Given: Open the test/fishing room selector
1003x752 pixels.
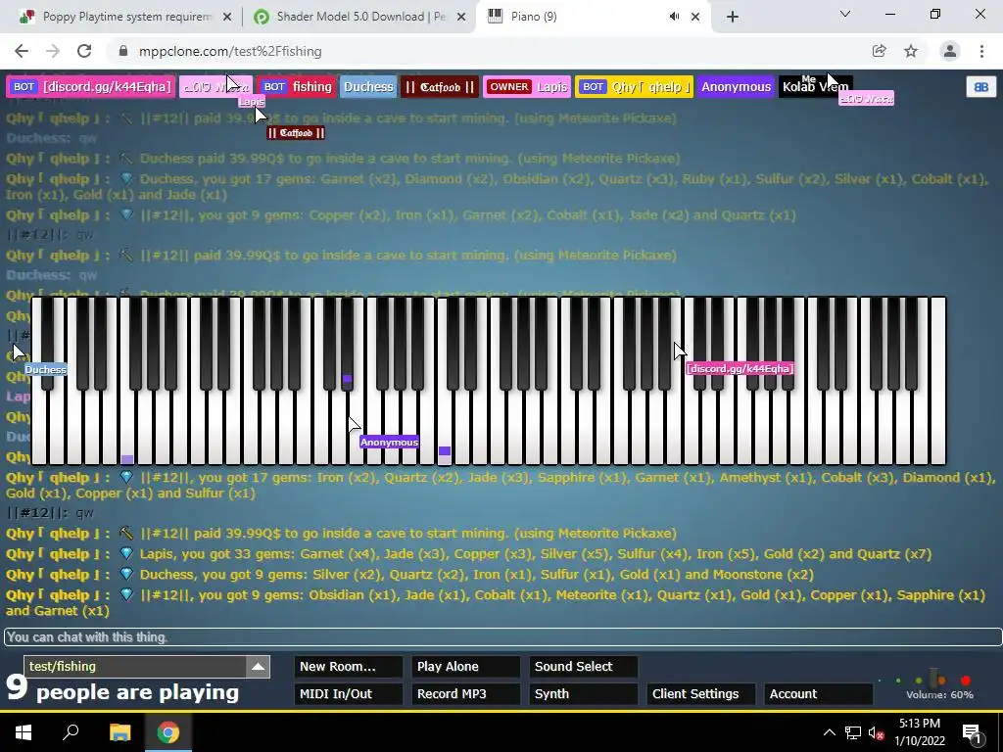Looking at the screenshot, I should [x=135, y=666].
